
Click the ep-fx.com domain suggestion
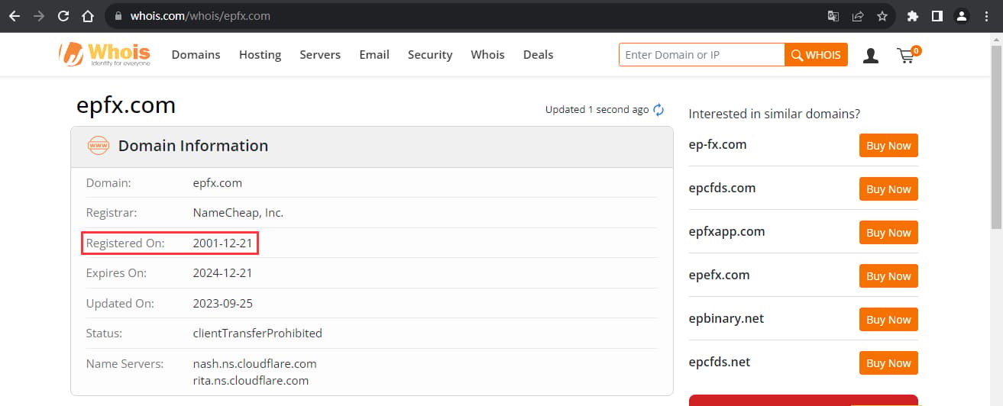click(717, 145)
